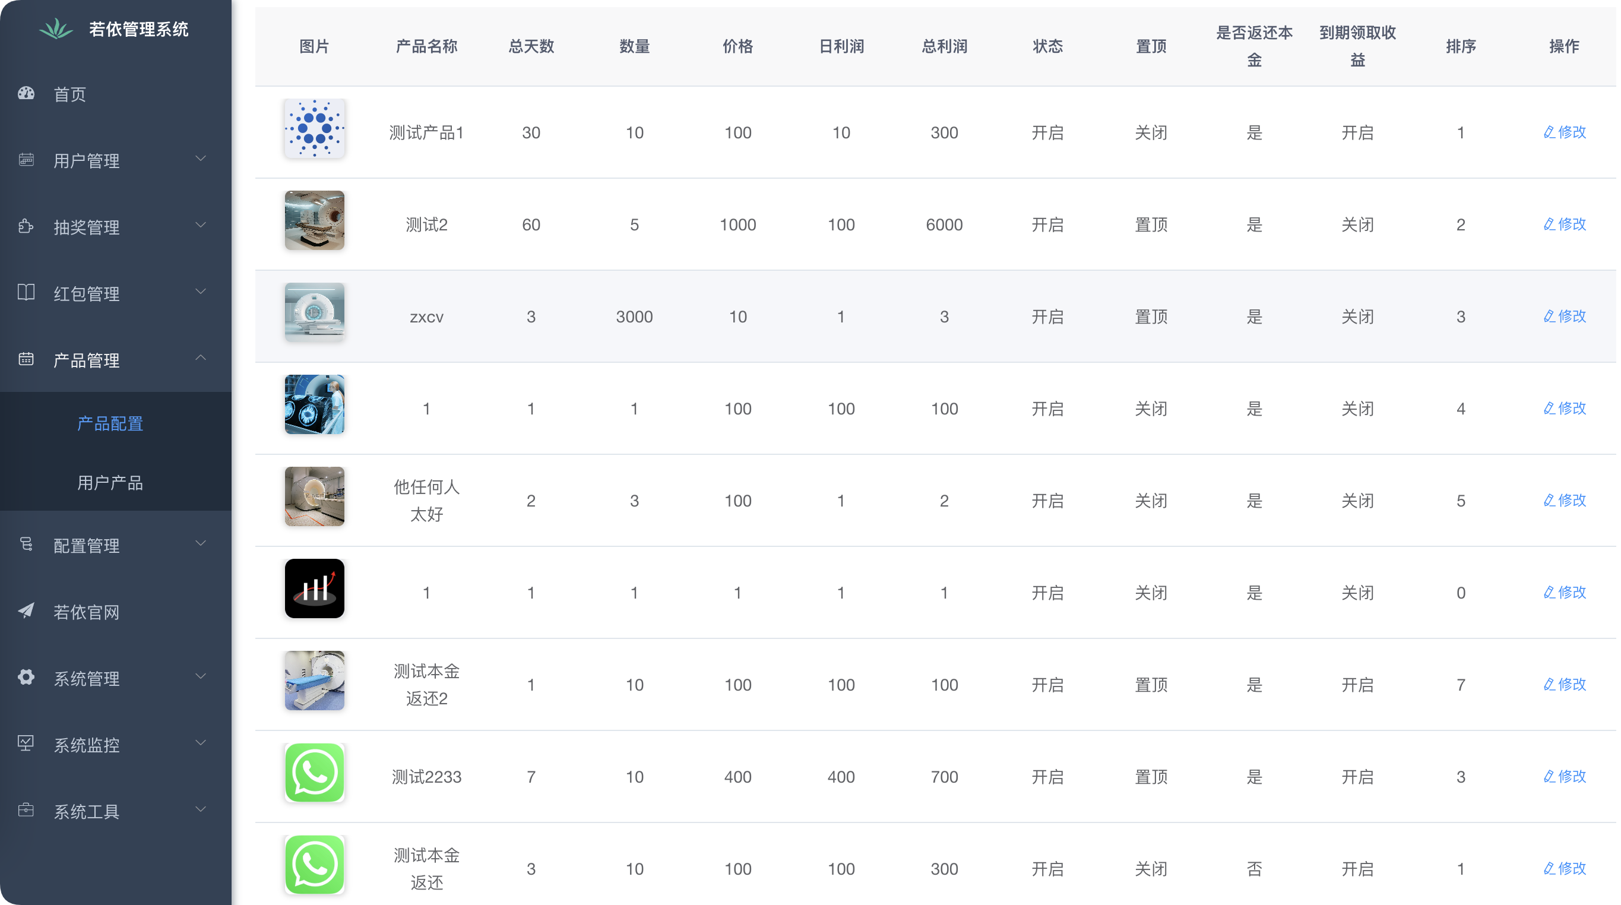Expand the 红包管理 chevron arrow
The width and height of the screenshot is (1621, 905).
[201, 292]
